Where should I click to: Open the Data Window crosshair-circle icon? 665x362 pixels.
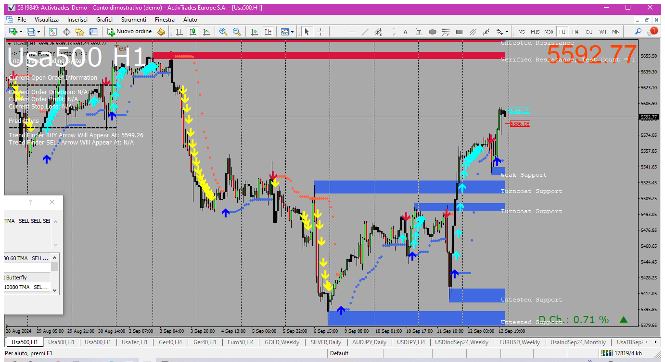point(66,32)
